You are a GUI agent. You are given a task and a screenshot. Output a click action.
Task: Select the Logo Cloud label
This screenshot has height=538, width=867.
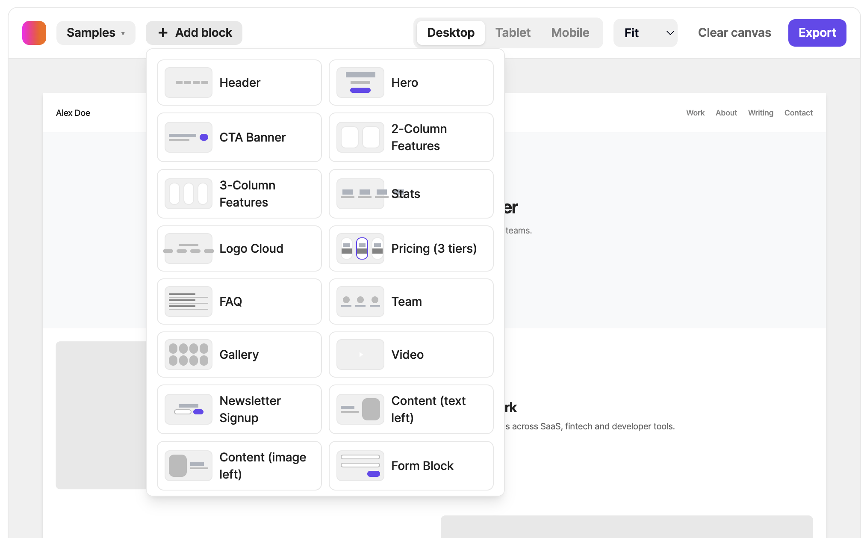[251, 248]
